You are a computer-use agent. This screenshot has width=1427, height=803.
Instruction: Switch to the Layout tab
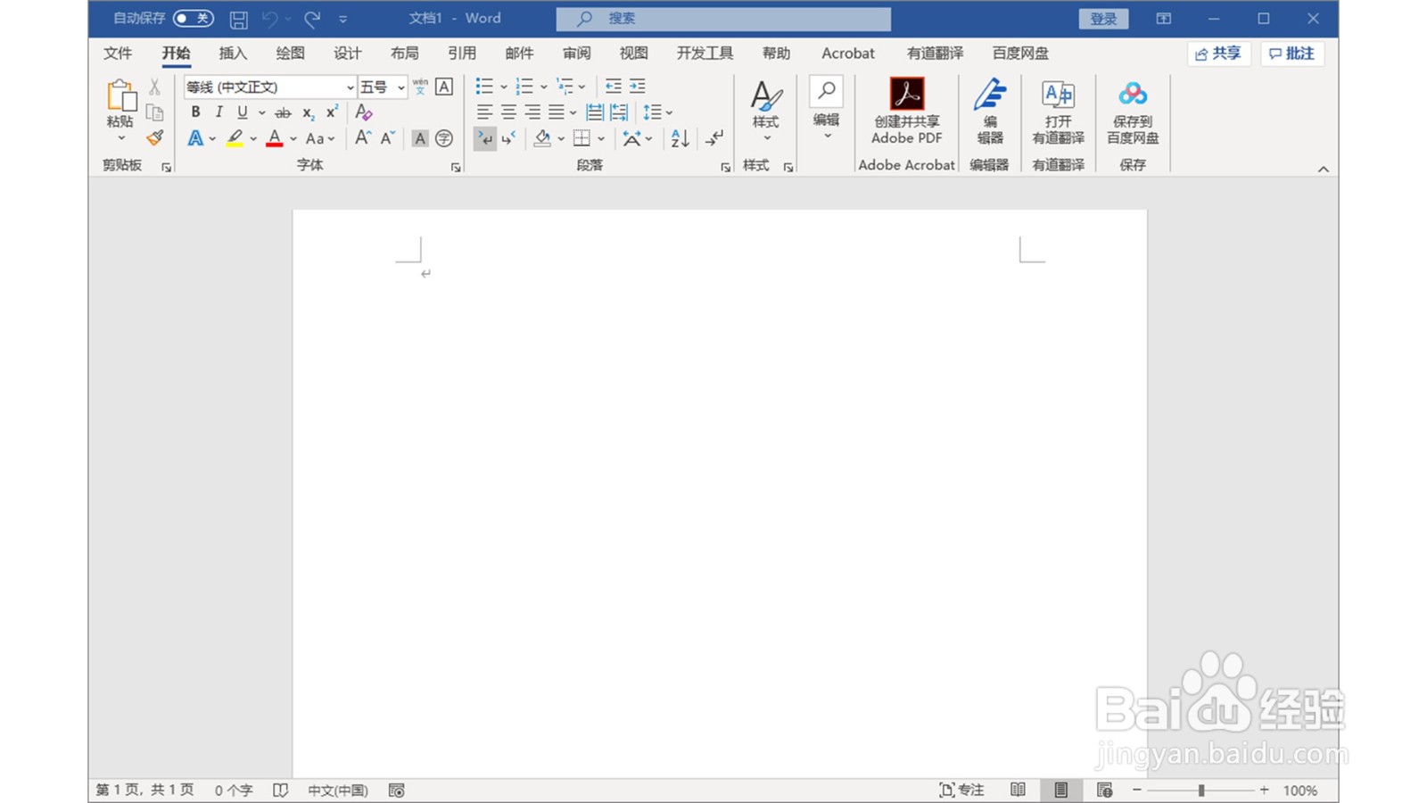pos(404,54)
